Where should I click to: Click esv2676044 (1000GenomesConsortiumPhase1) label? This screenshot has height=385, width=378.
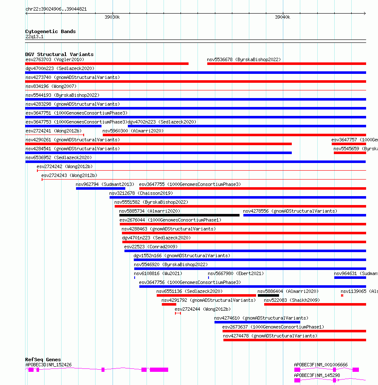click(170, 220)
